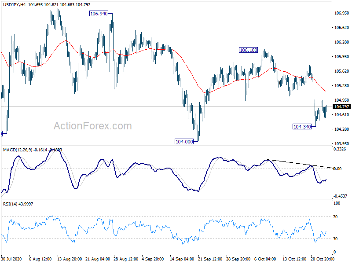352x264 pixels.
Task: Click the 106.280 price axis value
Action: pyautogui.click(x=342, y=42)
